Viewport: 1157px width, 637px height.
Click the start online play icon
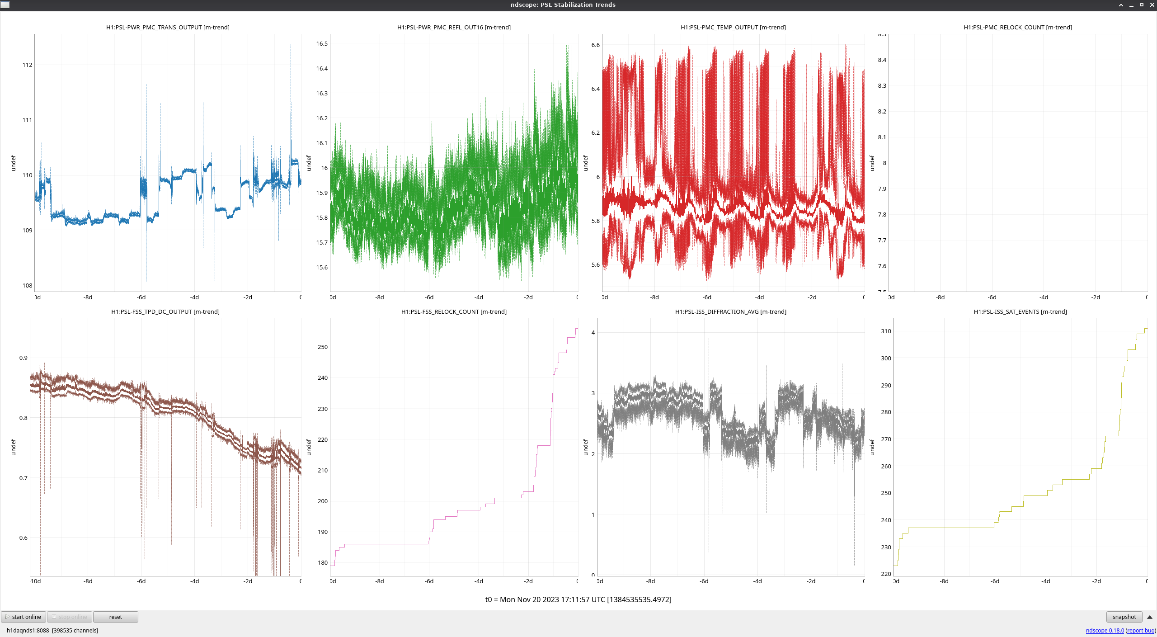point(7,617)
